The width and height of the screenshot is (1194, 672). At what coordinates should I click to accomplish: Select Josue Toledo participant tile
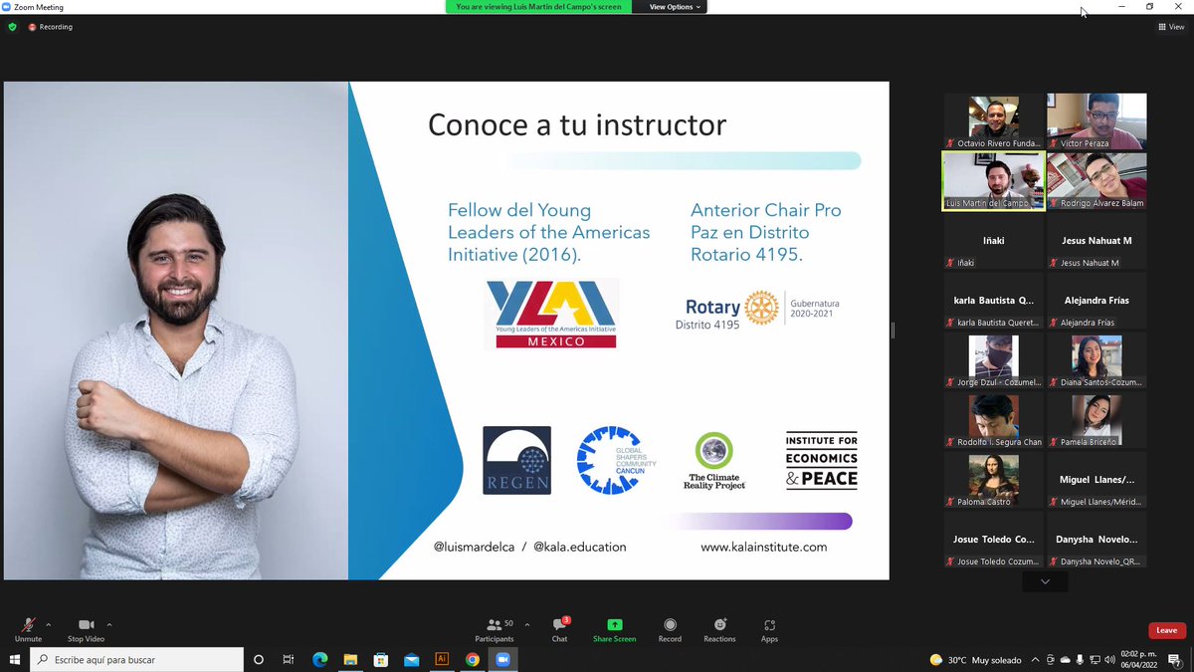tap(993, 540)
